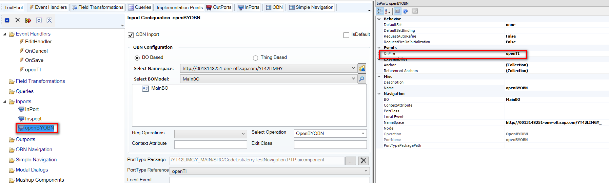The width and height of the screenshot is (609, 183).
Task: Open the Select Namespace dropdown
Action: pos(353,68)
